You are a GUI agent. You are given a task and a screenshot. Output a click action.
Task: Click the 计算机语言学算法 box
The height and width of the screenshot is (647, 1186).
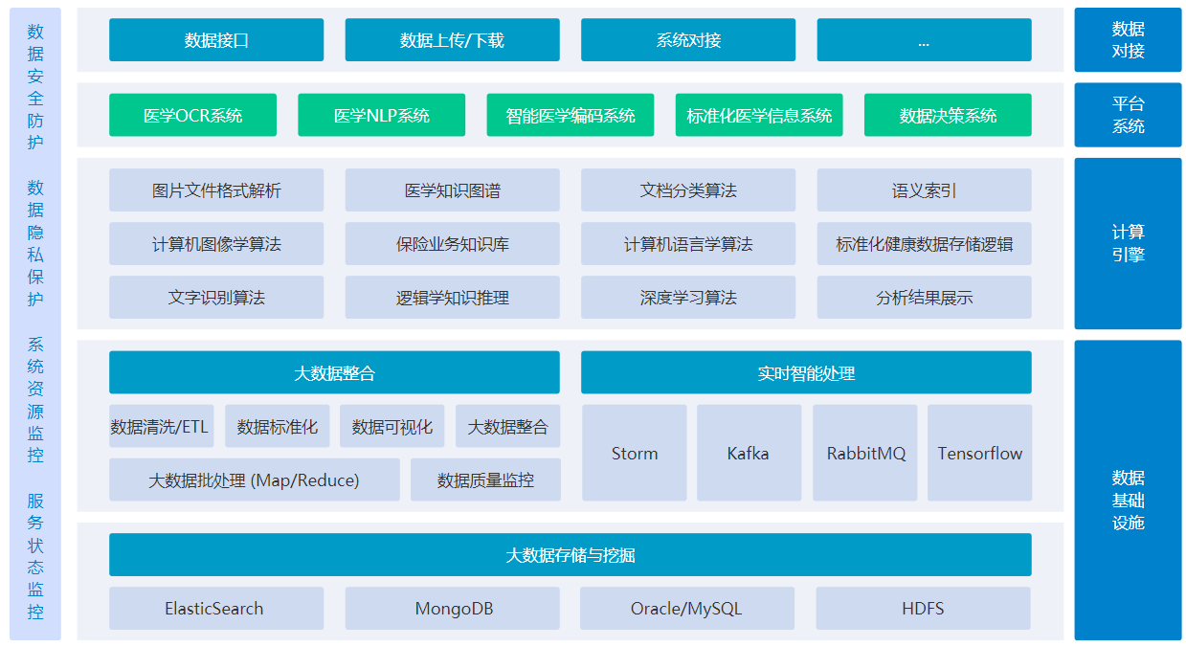click(x=688, y=244)
